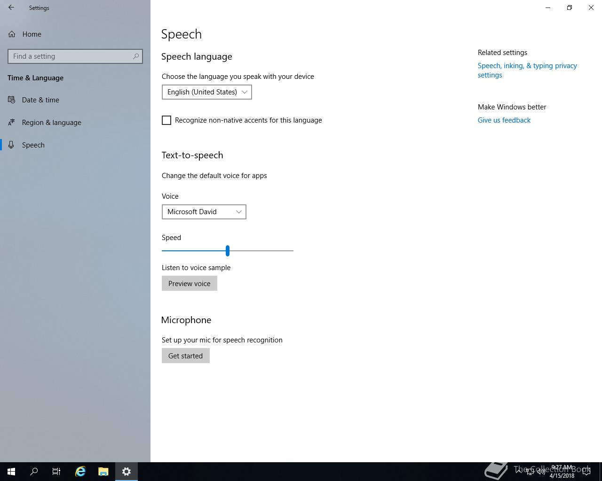Image resolution: width=602 pixels, height=481 pixels.
Task: Open the Action Center notifications icon
Action: click(586, 472)
